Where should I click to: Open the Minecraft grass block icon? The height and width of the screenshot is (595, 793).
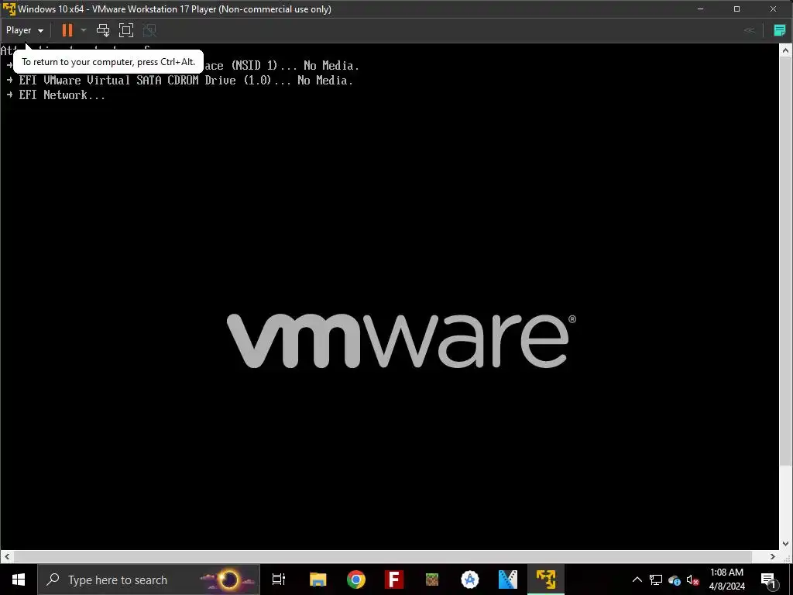click(x=432, y=580)
